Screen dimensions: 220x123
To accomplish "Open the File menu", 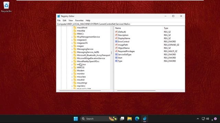I will pos(59,20).
